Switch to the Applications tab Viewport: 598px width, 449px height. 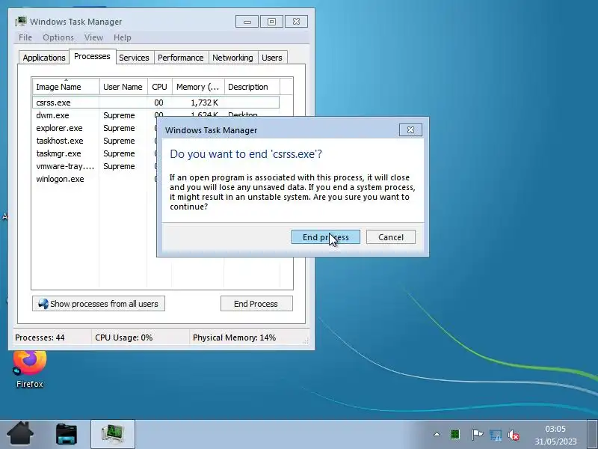pos(44,58)
